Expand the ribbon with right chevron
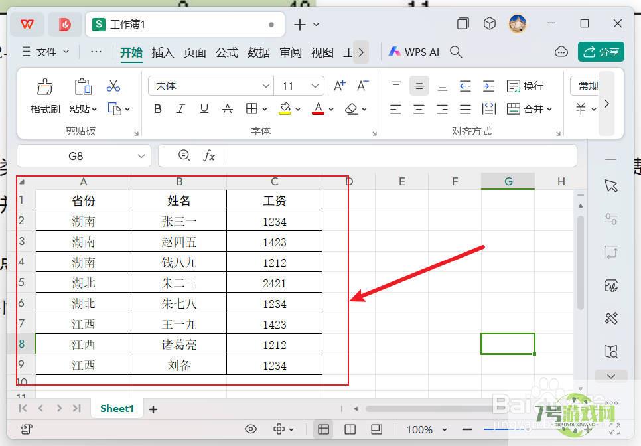This screenshot has width=641, height=446. tap(606, 104)
